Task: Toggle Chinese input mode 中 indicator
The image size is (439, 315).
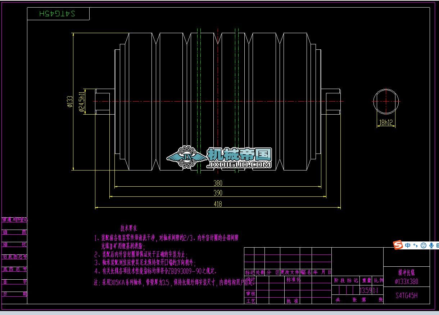Action: click(408, 245)
